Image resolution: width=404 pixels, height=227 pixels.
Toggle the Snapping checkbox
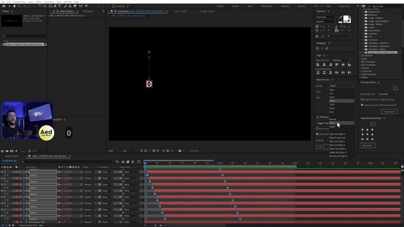114,6
